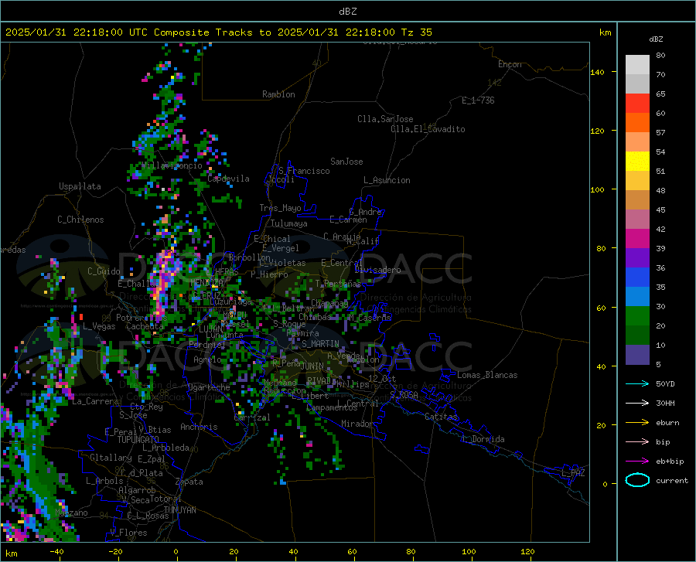
Task: Click the S_MARTIN map label
Action: (x=320, y=344)
